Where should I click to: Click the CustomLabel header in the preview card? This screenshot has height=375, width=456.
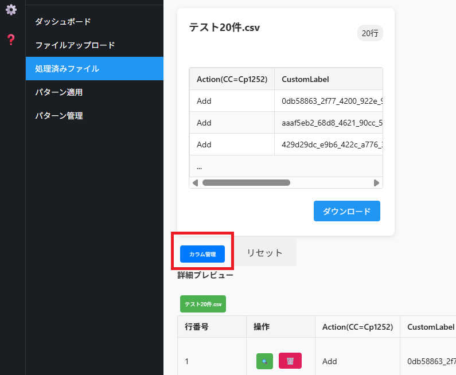(305, 79)
